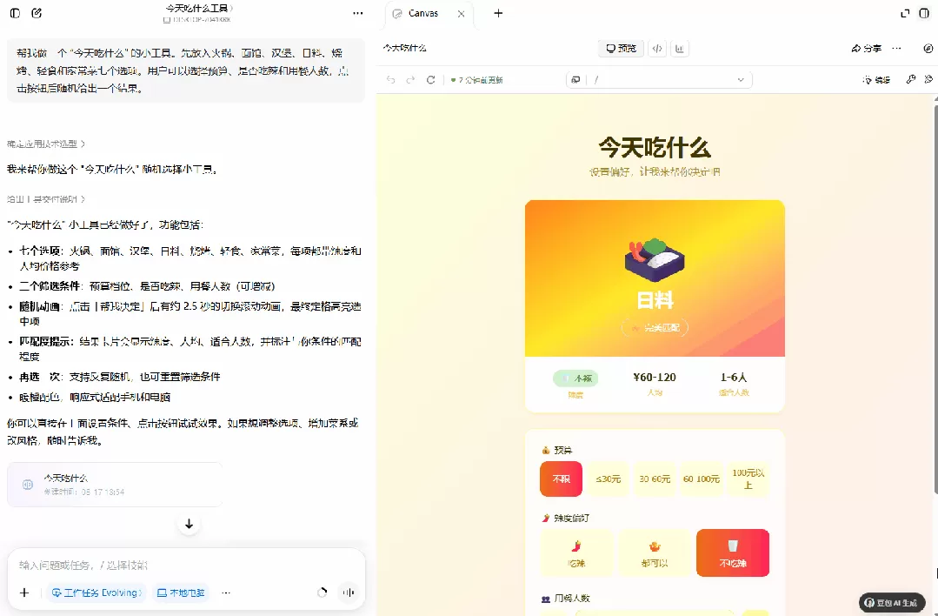This screenshot has width=938, height=616.
Task: Click the 完美匹配 match badge
Action: (x=655, y=327)
